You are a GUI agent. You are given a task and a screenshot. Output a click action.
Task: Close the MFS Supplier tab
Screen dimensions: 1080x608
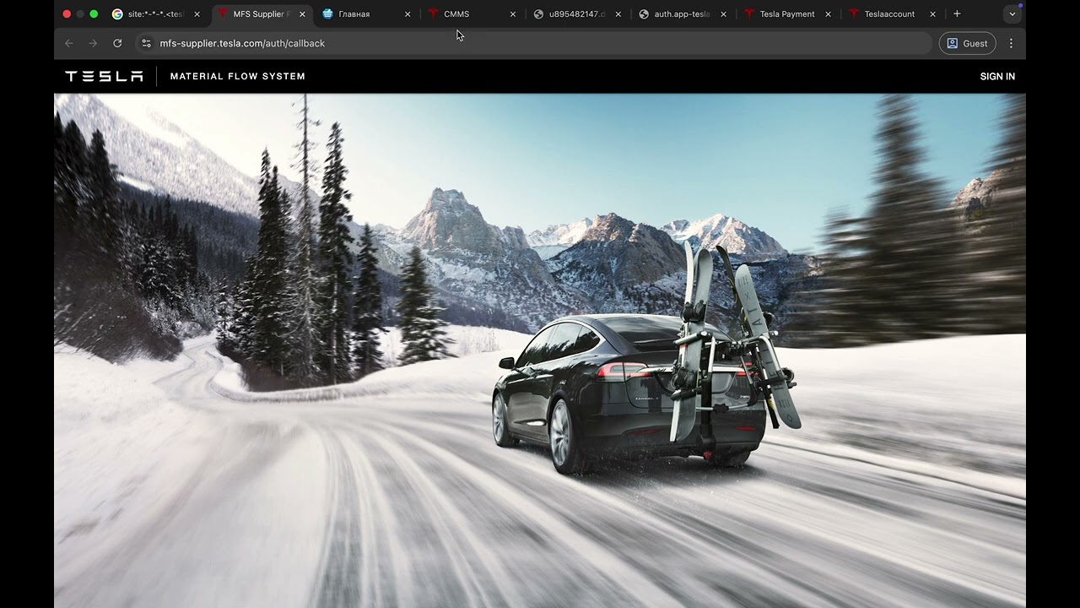point(302,14)
